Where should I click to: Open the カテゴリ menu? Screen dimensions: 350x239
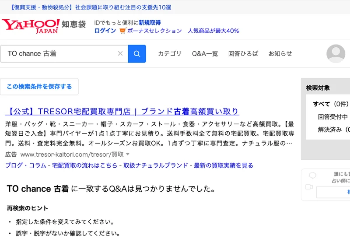coord(169,53)
